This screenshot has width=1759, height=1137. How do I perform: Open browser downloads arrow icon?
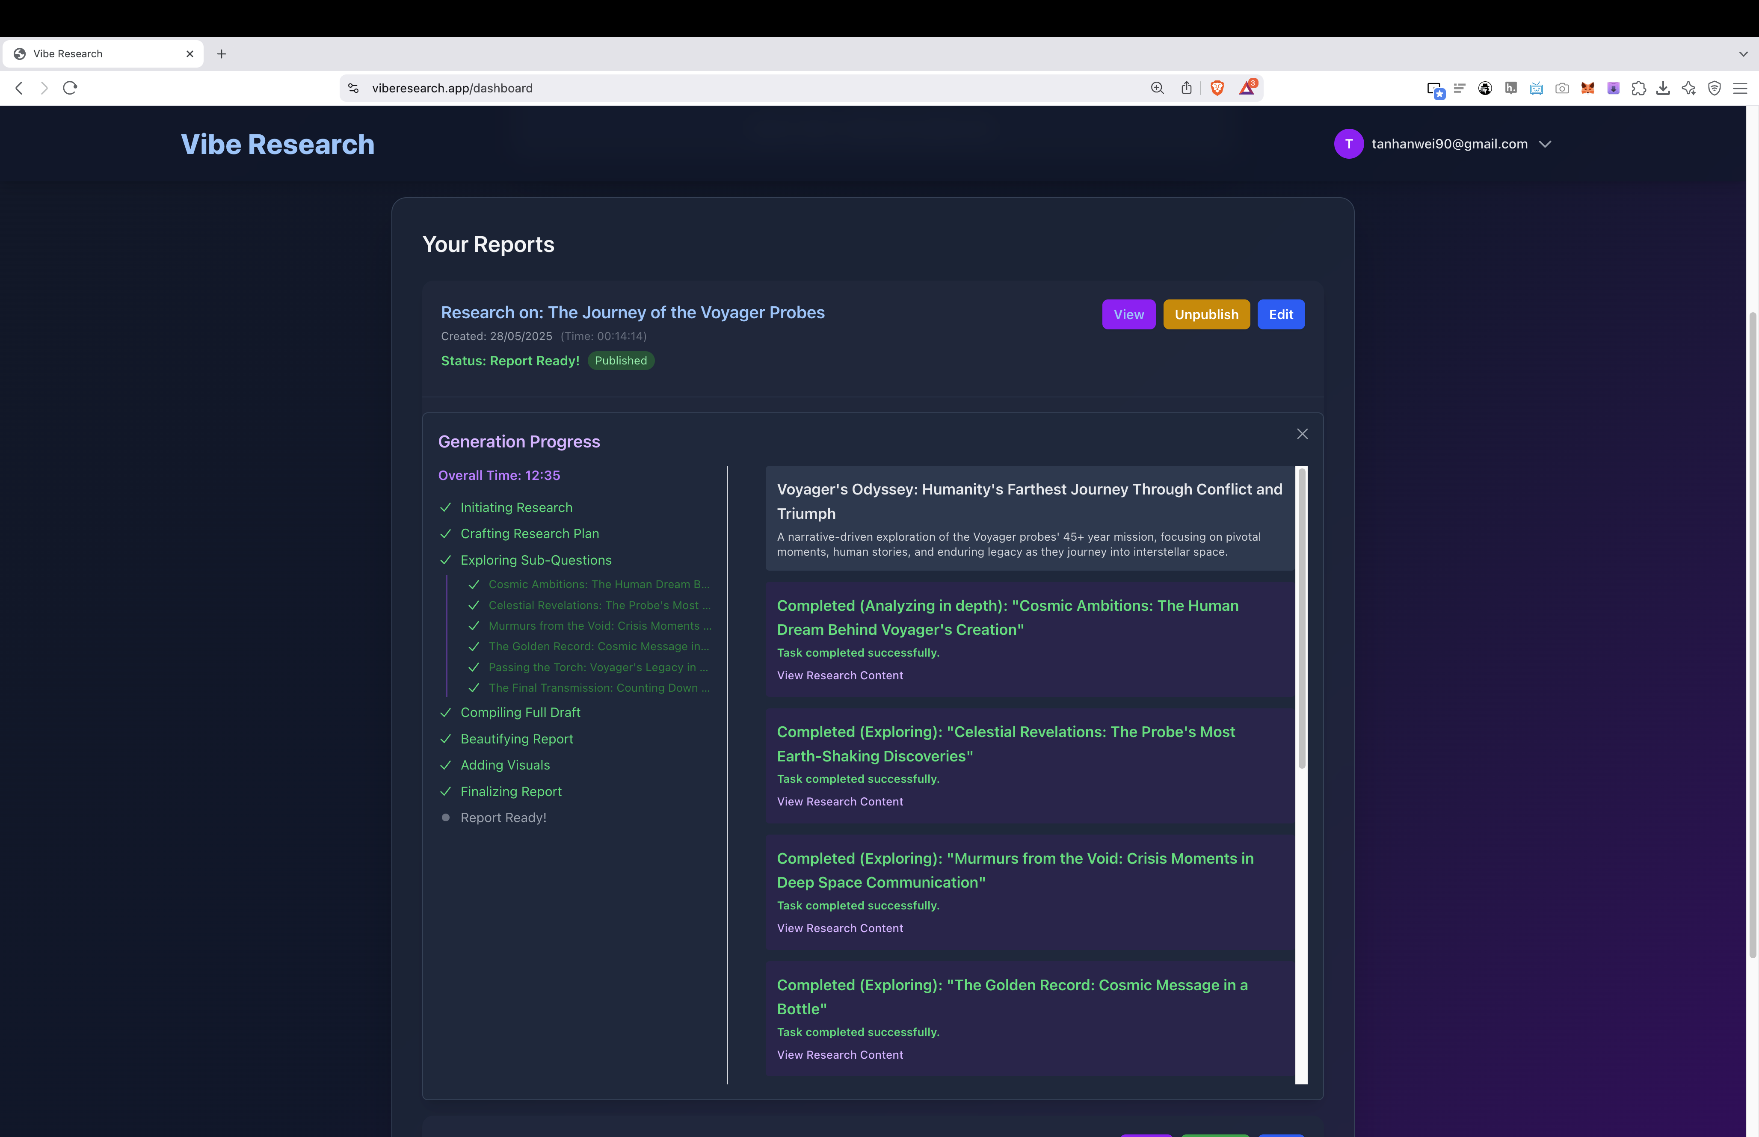pos(1663,88)
